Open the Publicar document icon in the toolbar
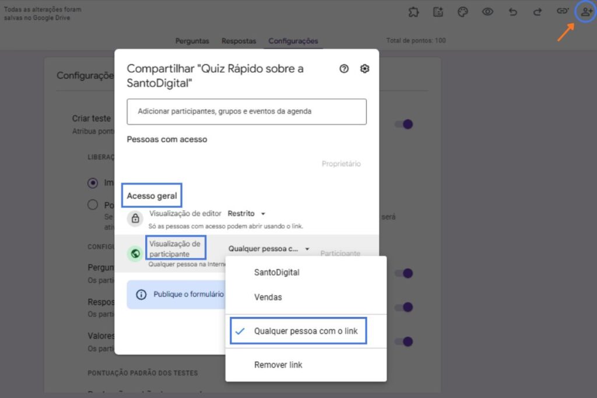 (x=438, y=12)
